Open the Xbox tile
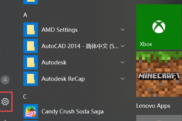Image resolution: width=182 pixels, height=121 pixels. coord(159,27)
